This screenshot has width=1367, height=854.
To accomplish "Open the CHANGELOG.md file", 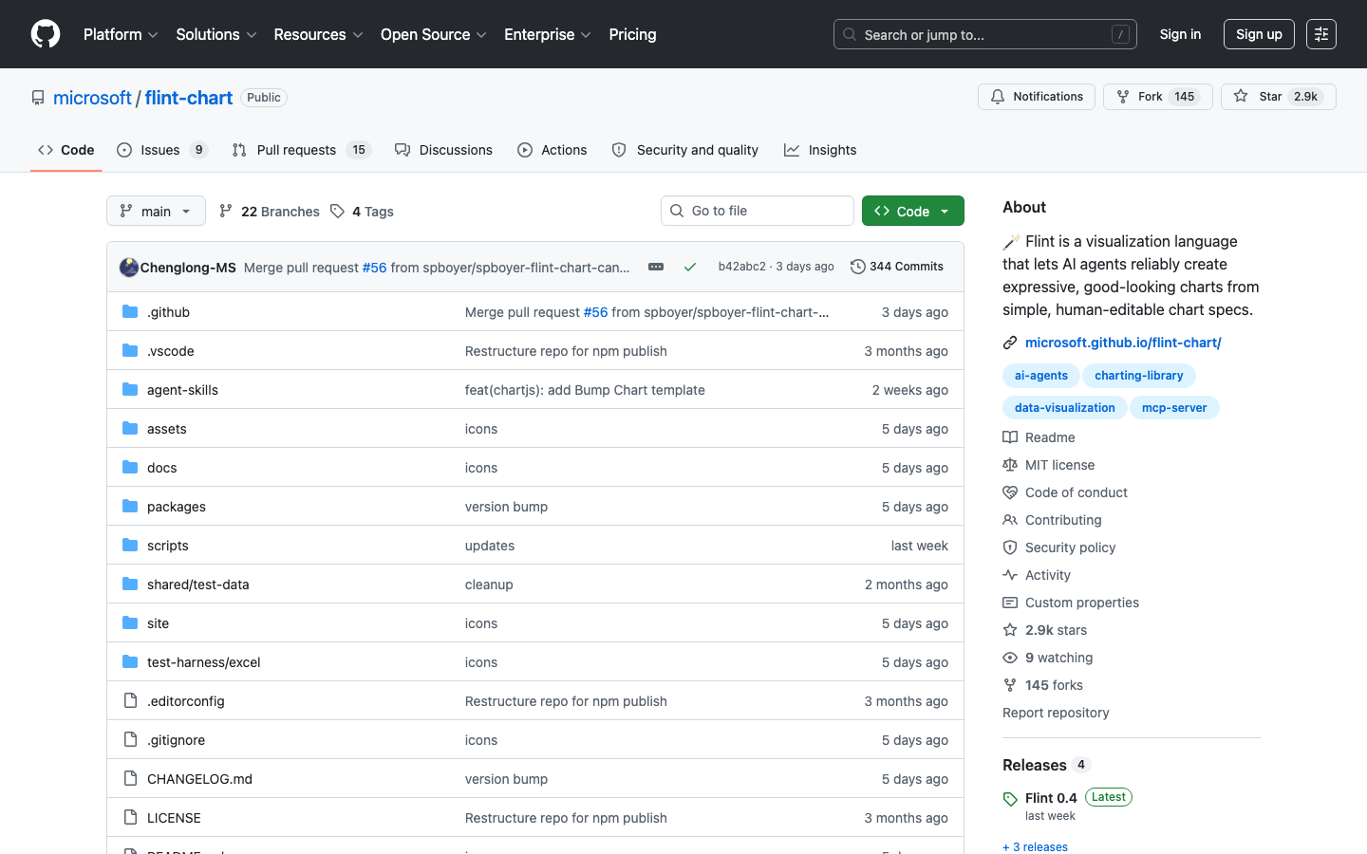I will (199, 779).
